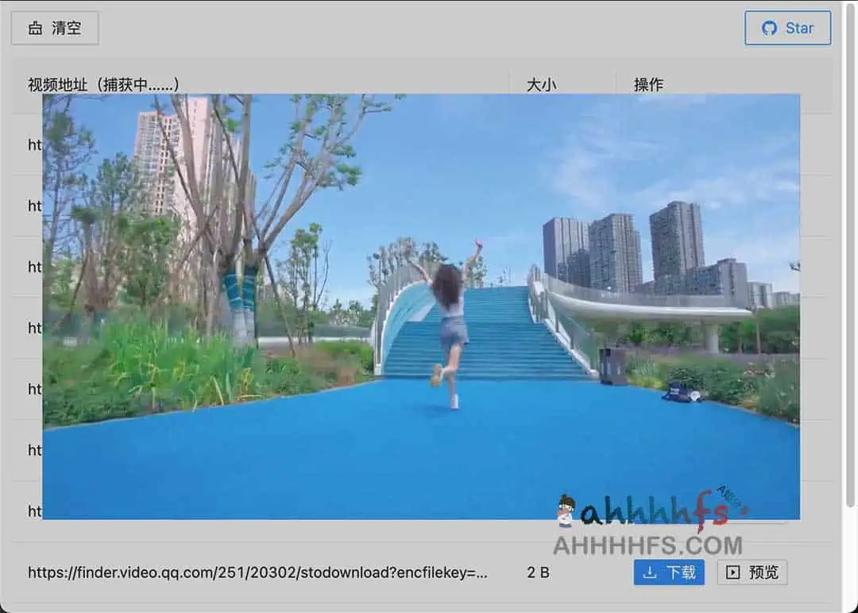Click the first partially hidden row's URL

tap(34, 145)
